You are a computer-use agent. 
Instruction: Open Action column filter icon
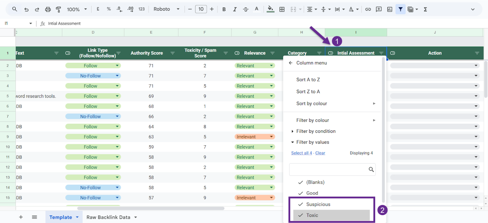tap(477, 53)
